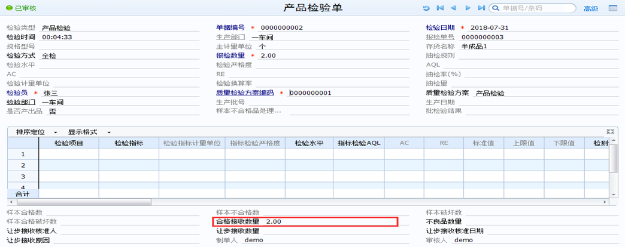The width and height of the screenshot is (625, 247).
Task: Click the 不良品数量 field
Action: (542, 221)
